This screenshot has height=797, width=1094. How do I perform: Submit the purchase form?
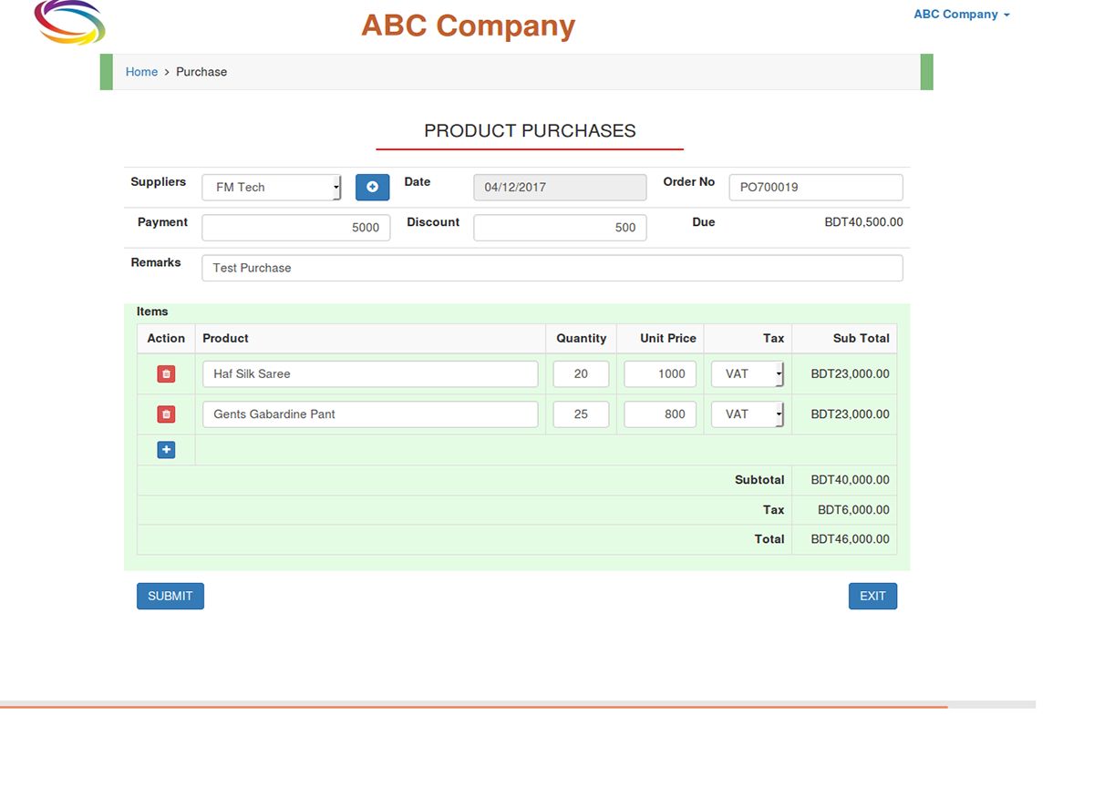click(170, 596)
